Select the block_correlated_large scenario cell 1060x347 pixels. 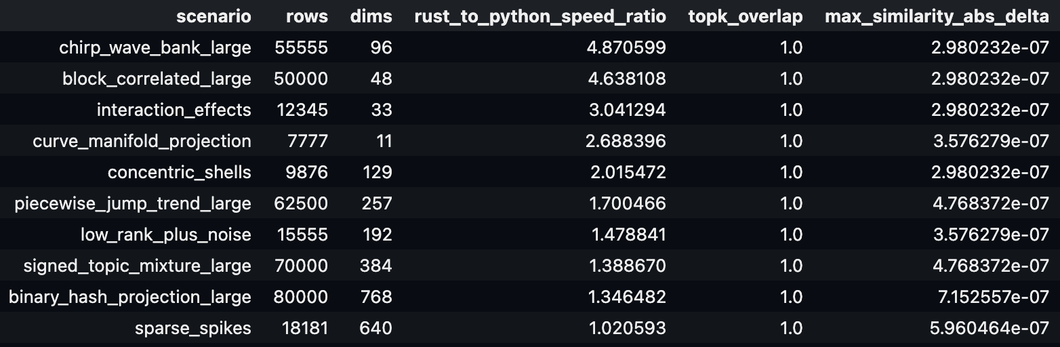(157, 79)
